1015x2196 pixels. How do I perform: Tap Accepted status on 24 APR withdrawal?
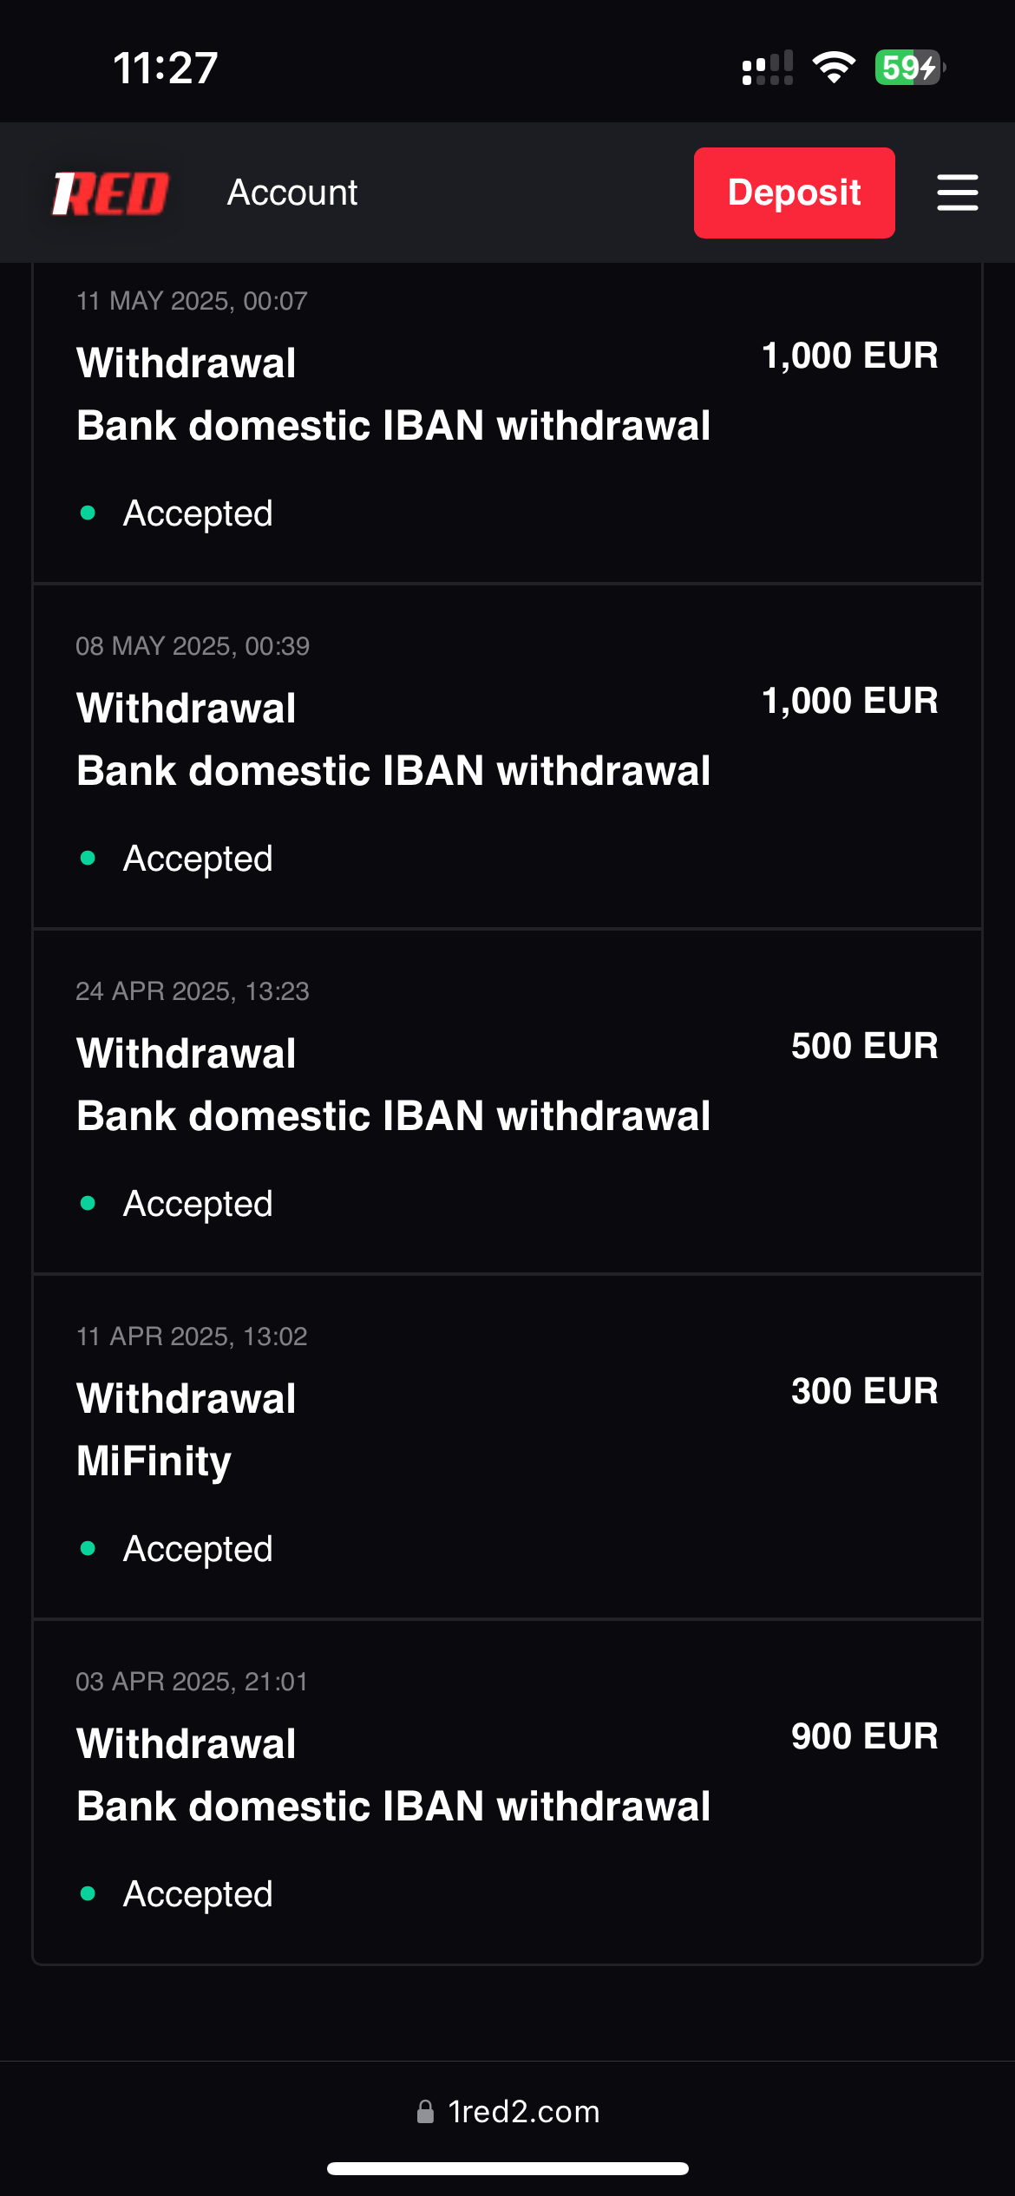(x=198, y=1204)
